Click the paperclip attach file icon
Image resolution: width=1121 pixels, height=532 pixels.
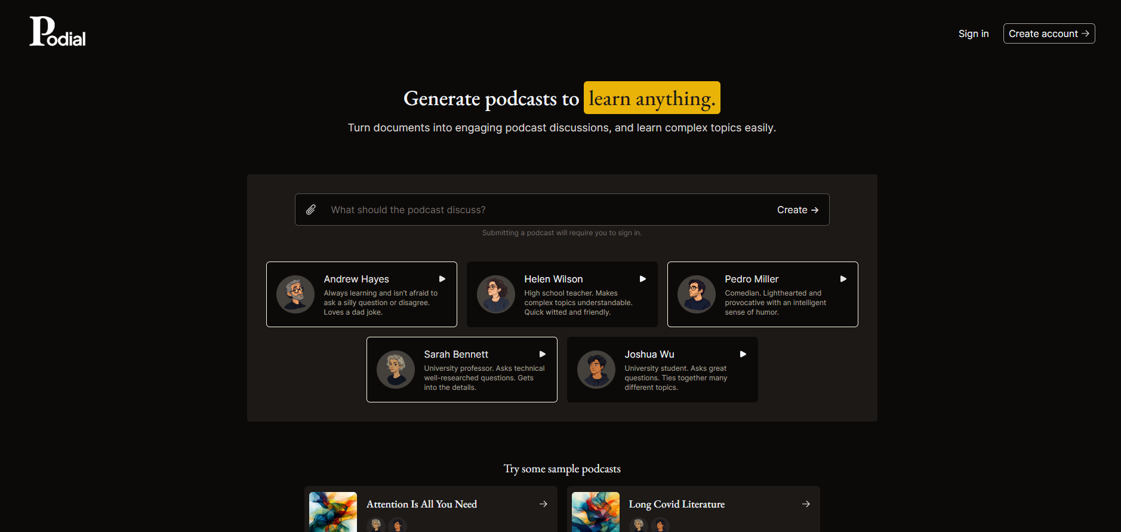311,210
